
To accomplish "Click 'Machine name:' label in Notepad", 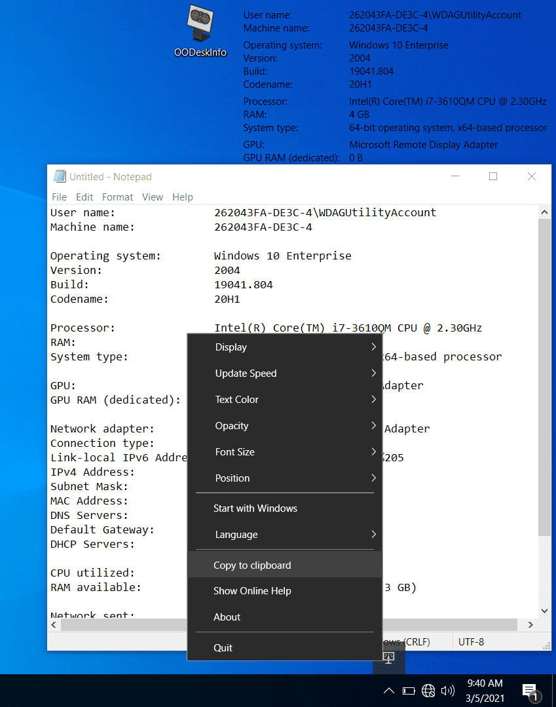I will 92,227.
